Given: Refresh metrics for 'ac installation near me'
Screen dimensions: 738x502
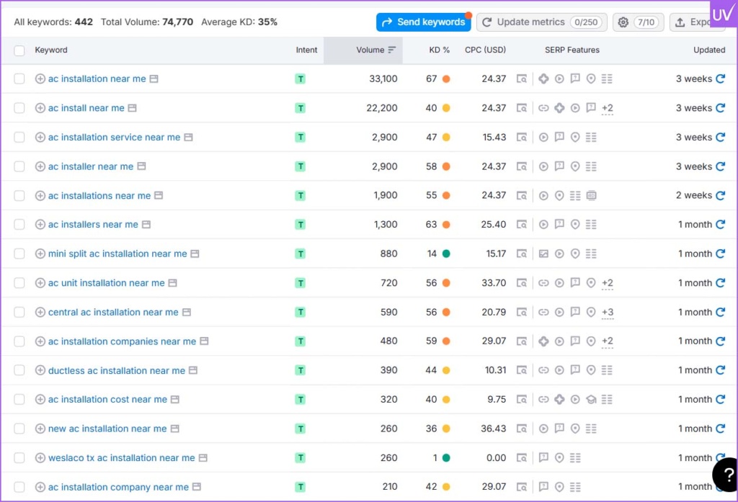Looking at the screenshot, I should click(x=720, y=79).
